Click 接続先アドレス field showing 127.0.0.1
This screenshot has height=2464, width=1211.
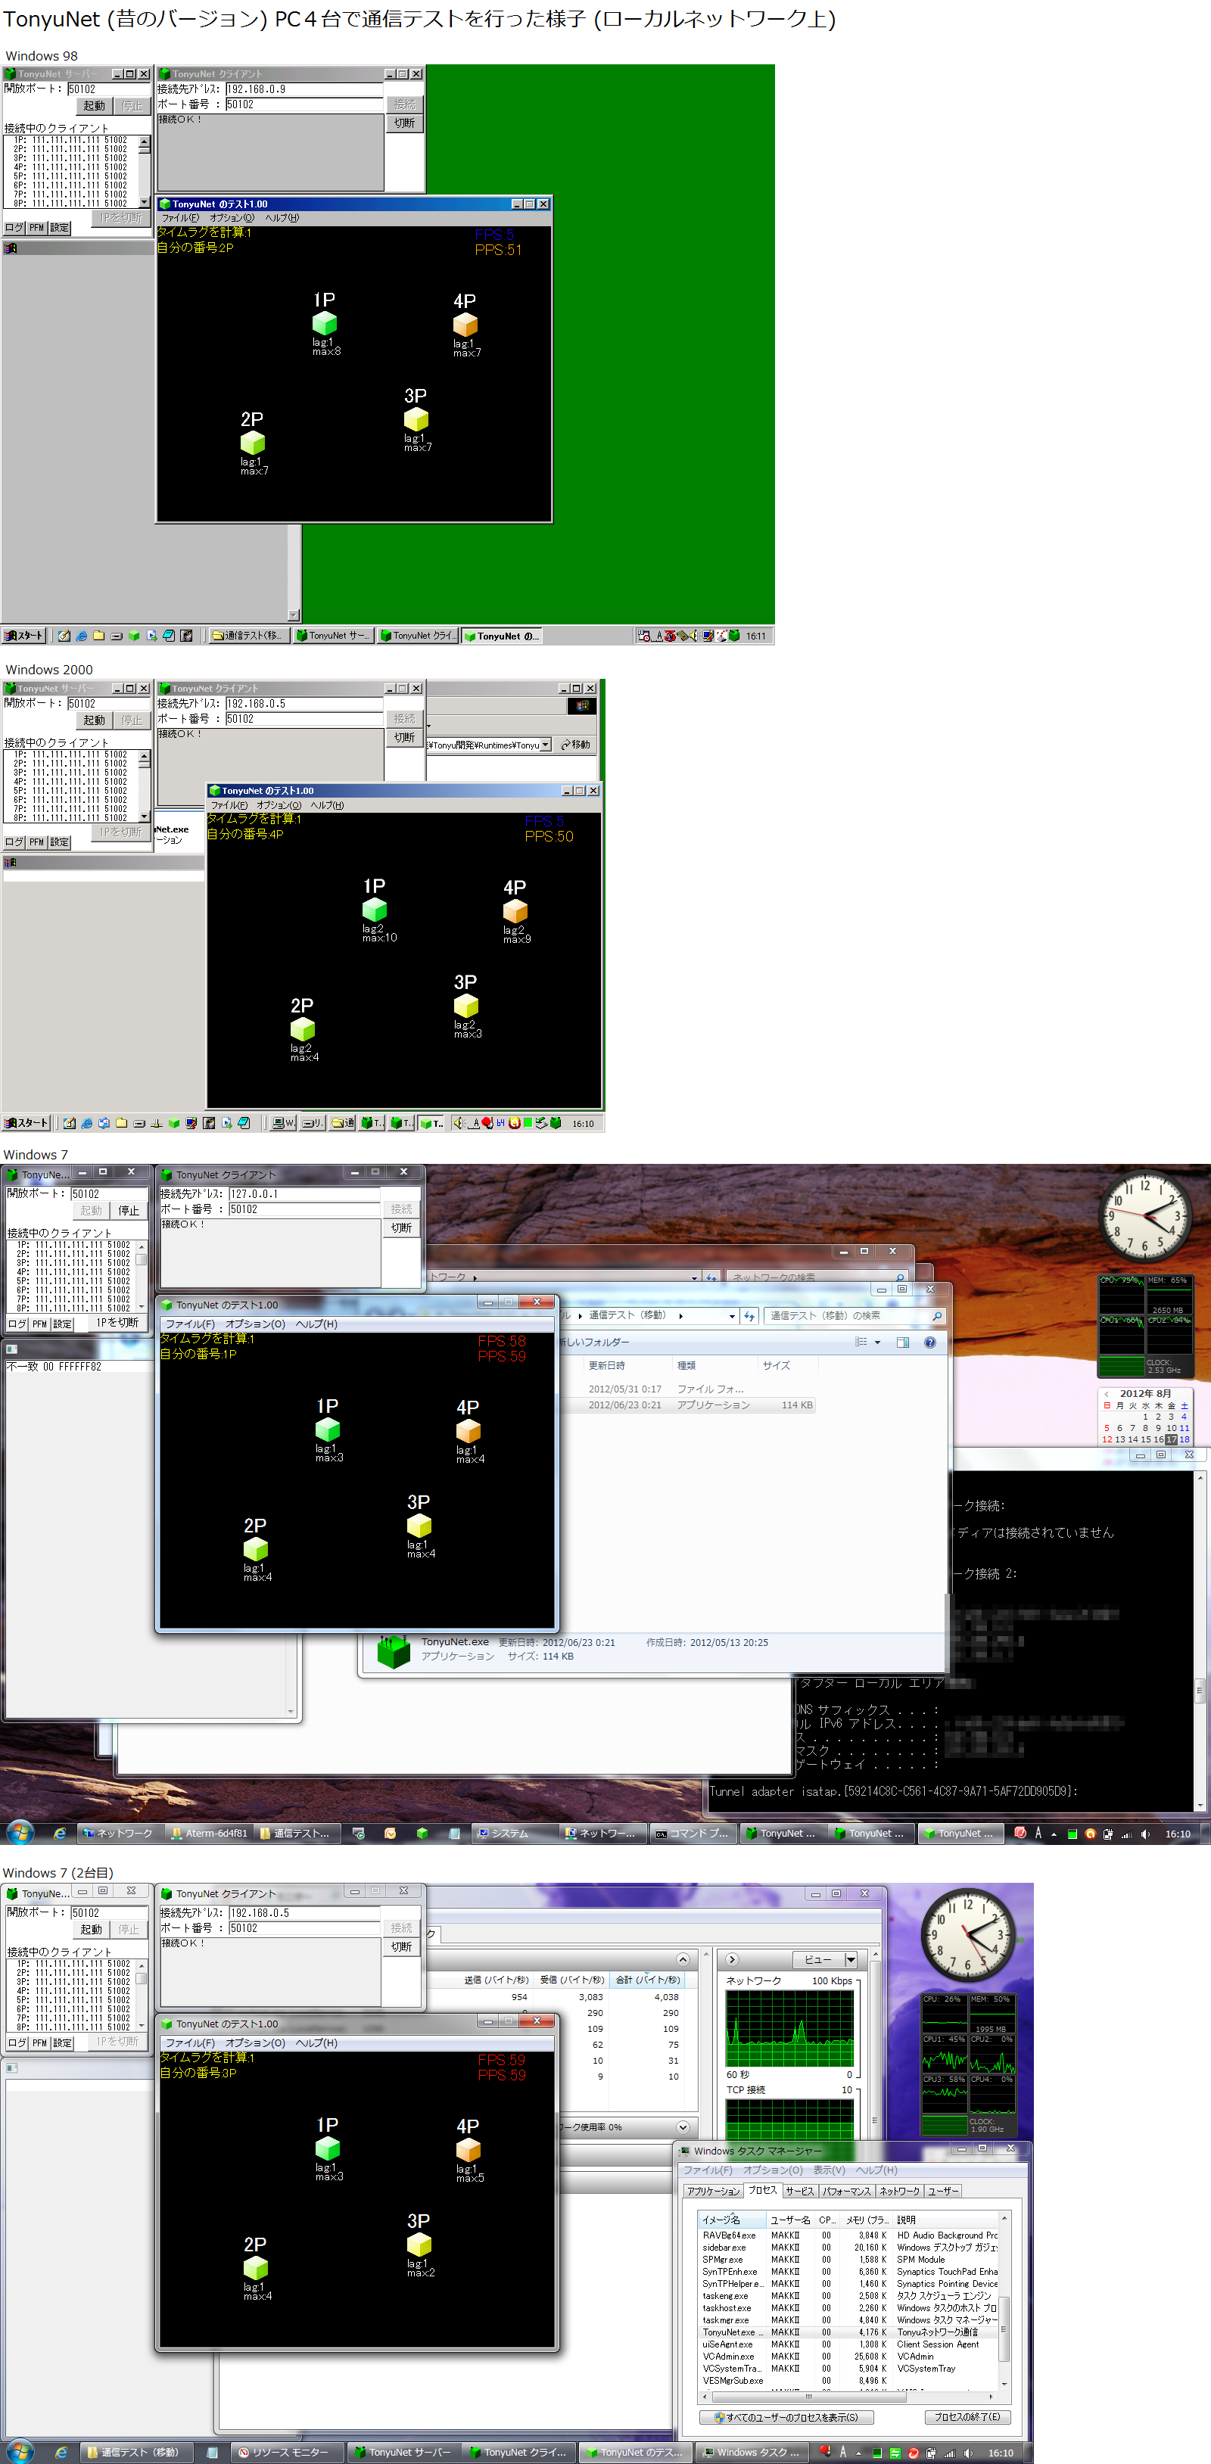pos(304,1193)
